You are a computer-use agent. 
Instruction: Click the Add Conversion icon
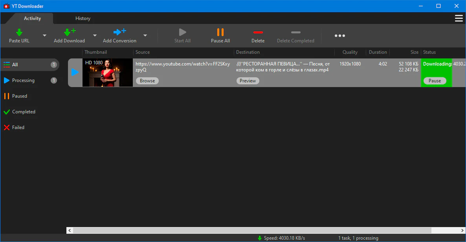(x=119, y=32)
